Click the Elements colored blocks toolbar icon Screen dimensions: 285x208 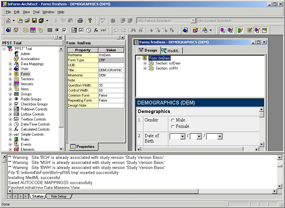pyautogui.click(x=195, y=30)
